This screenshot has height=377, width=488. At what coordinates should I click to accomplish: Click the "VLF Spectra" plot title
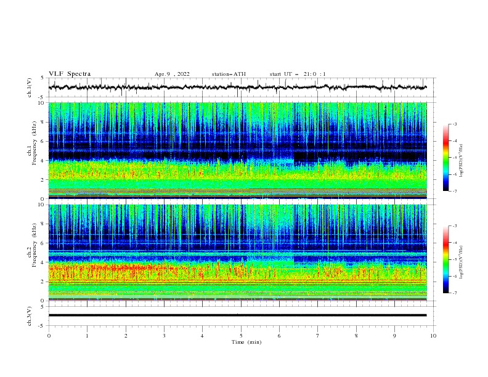point(70,74)
